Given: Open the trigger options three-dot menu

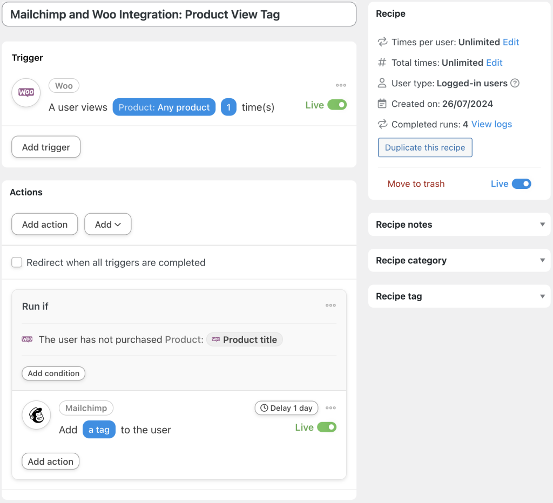Looking at the screenshot, I should tap(342, 85).
